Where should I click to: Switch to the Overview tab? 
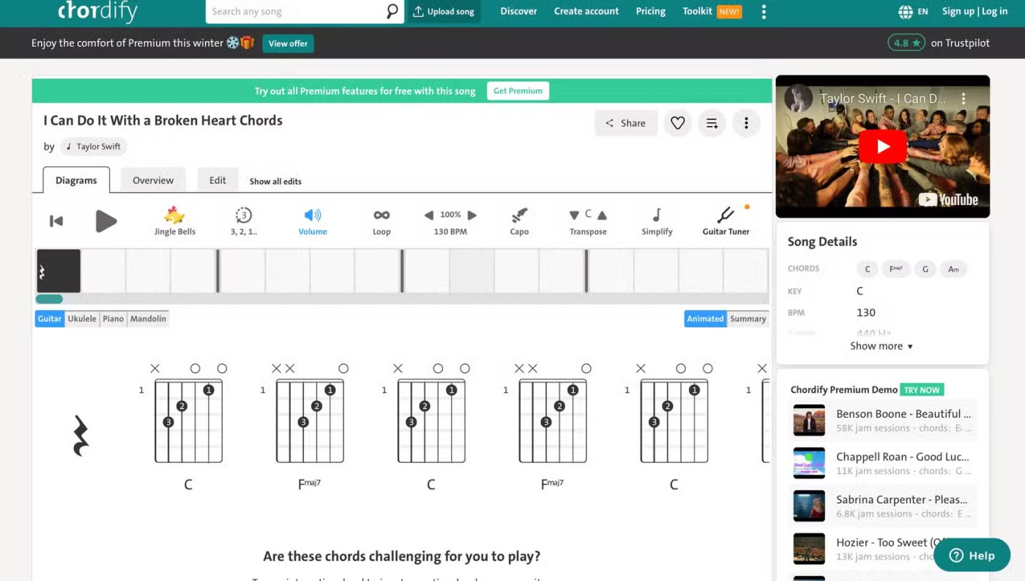coord(153,180)
